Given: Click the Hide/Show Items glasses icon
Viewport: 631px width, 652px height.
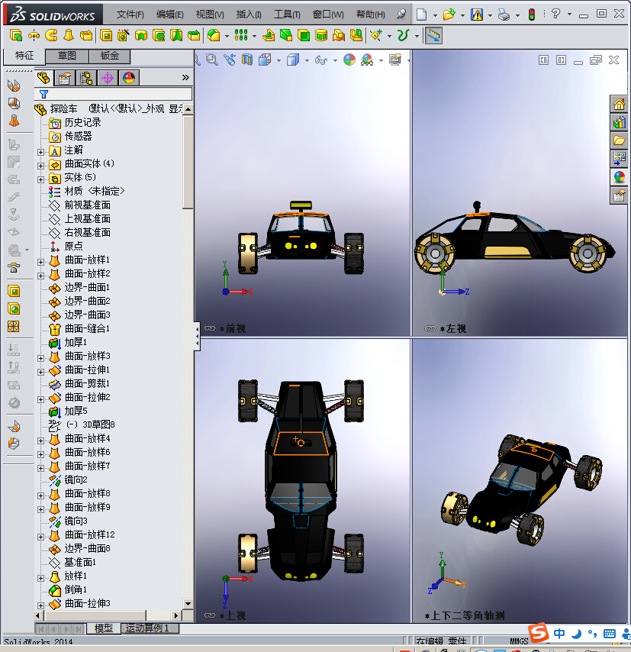Looking at the screenshot, I should tap(321, 60).
